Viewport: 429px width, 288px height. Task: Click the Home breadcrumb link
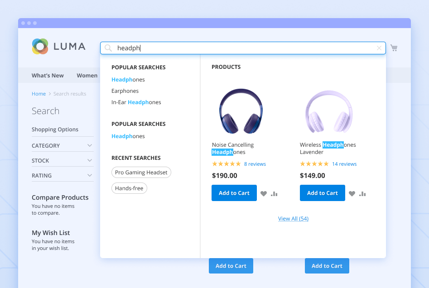click(x=39, y=94)
